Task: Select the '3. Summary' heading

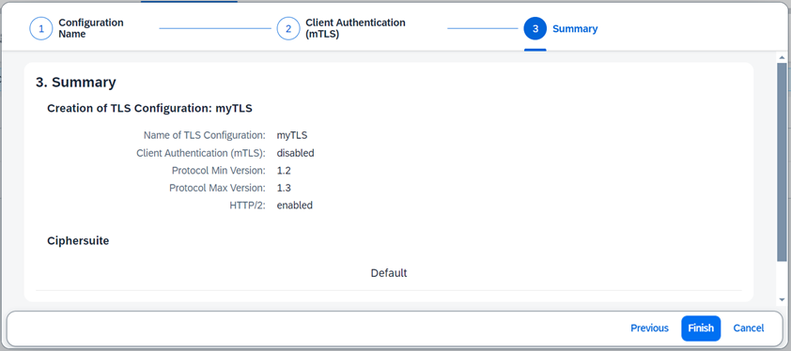Action: click(76, 83)
